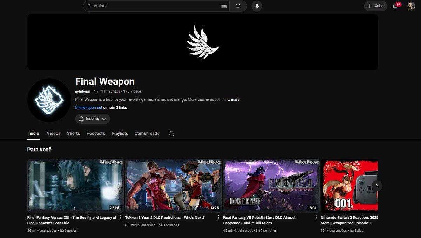Screen dimensions: 421x238
Task: Open the account avatar menu
Action: (411, 6)
